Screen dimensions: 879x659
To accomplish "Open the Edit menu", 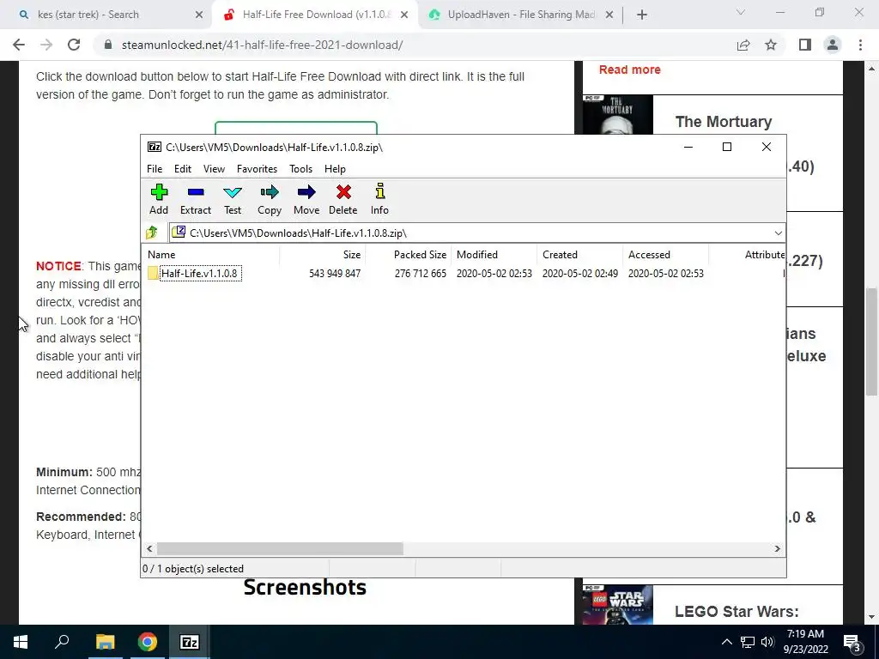I will click(183, 169).
